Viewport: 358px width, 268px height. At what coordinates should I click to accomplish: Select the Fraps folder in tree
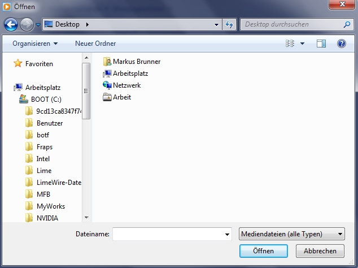pos(44,147)
